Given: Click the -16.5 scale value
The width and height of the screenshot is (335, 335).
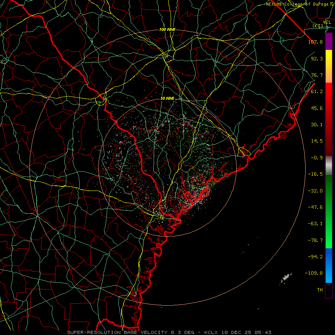Looking at the screenshot, I should pos(315,174).
